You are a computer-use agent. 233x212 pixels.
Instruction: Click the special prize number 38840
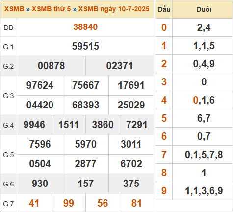(85, 27)
